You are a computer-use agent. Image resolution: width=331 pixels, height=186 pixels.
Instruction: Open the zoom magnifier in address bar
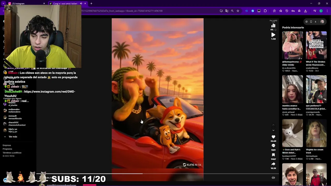232,11
